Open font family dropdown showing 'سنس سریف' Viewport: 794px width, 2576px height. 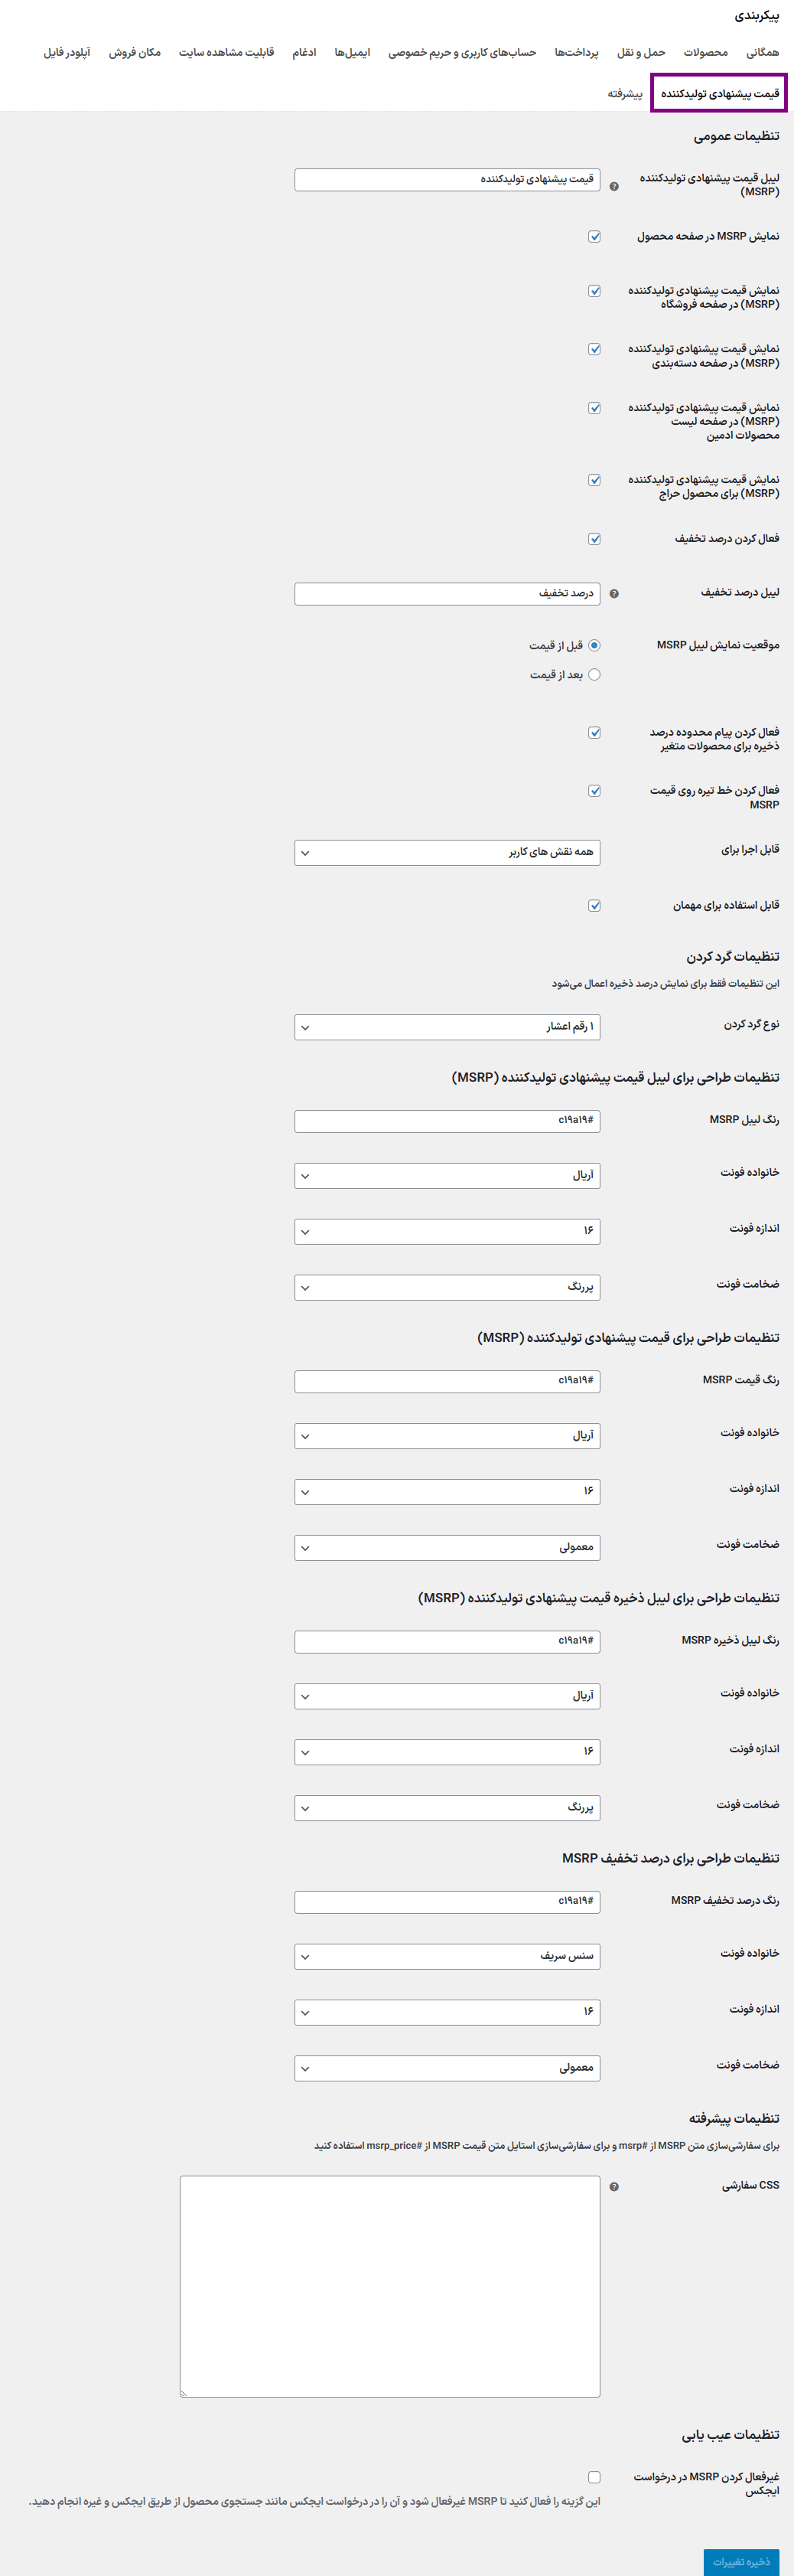[x=447, y=1956]
